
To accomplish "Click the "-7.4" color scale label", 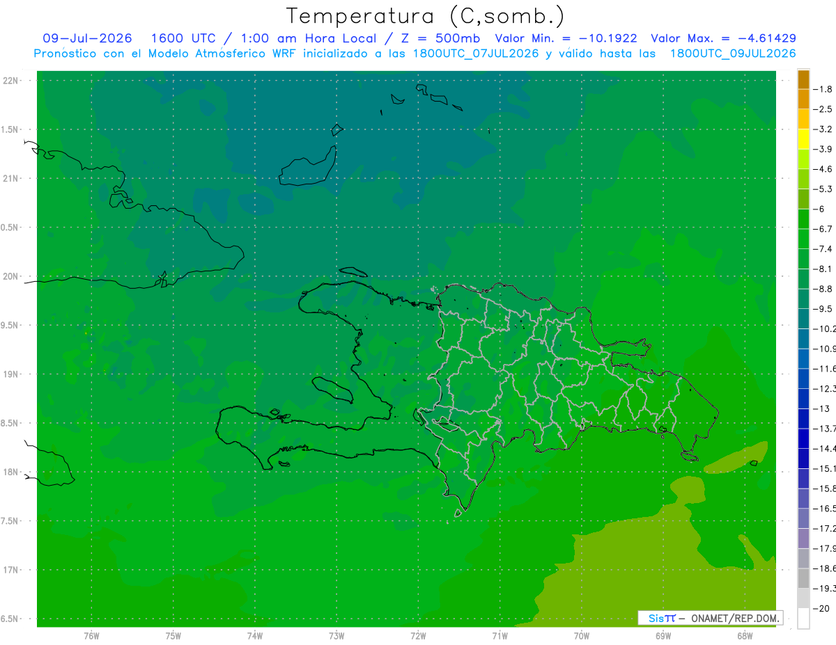I will 823,249.
